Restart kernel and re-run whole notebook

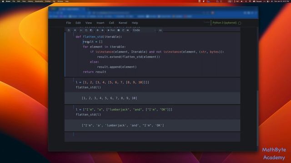pos(128,30)
